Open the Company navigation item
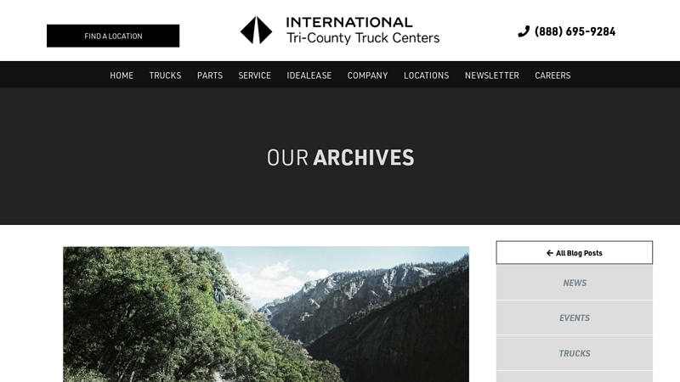The width and height of the screenshot is (680, 382). pos(368,76)
